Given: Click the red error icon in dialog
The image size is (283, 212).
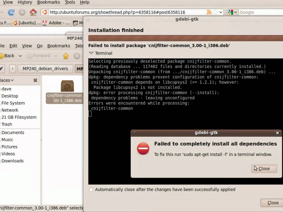Looking at the screenshot, I should pyautogui.click(x=143, y=148).
